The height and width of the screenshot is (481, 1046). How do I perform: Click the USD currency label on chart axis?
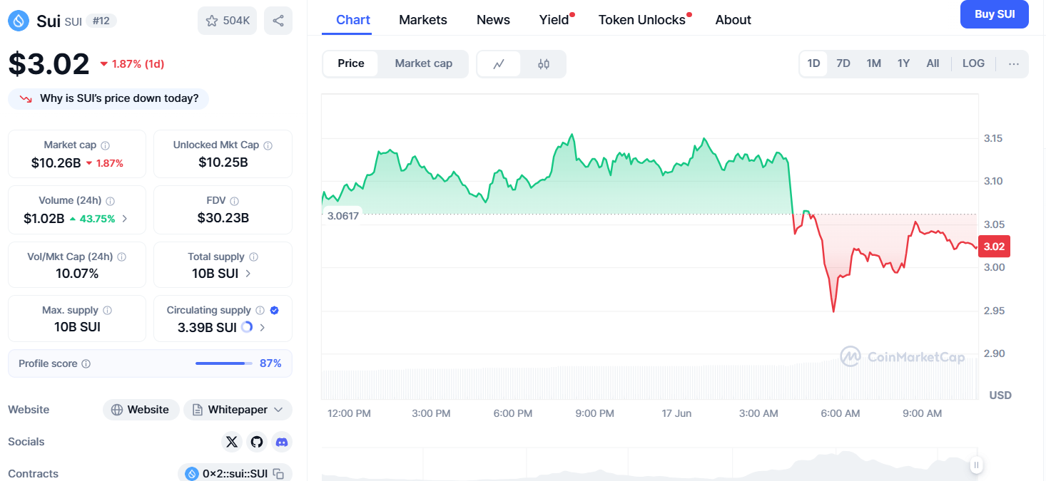click(1000, 395)
